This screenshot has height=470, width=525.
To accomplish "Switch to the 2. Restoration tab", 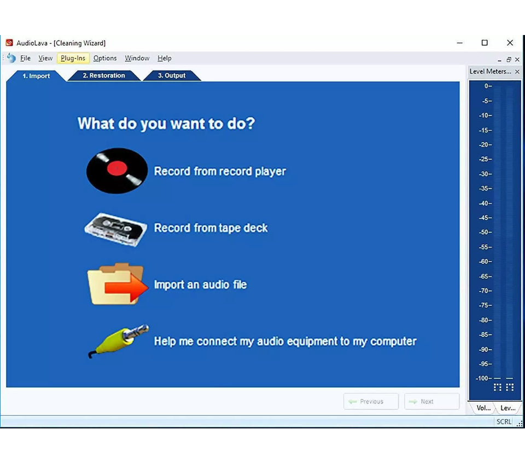I will (103, 76).
